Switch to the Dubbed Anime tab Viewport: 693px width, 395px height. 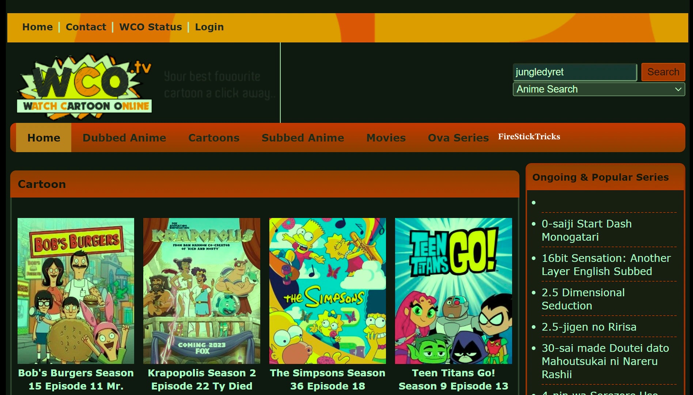(124, 138)
